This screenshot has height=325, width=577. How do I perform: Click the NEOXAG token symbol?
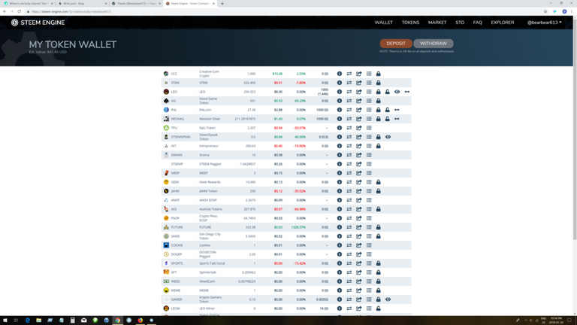(x=177, y=119)
